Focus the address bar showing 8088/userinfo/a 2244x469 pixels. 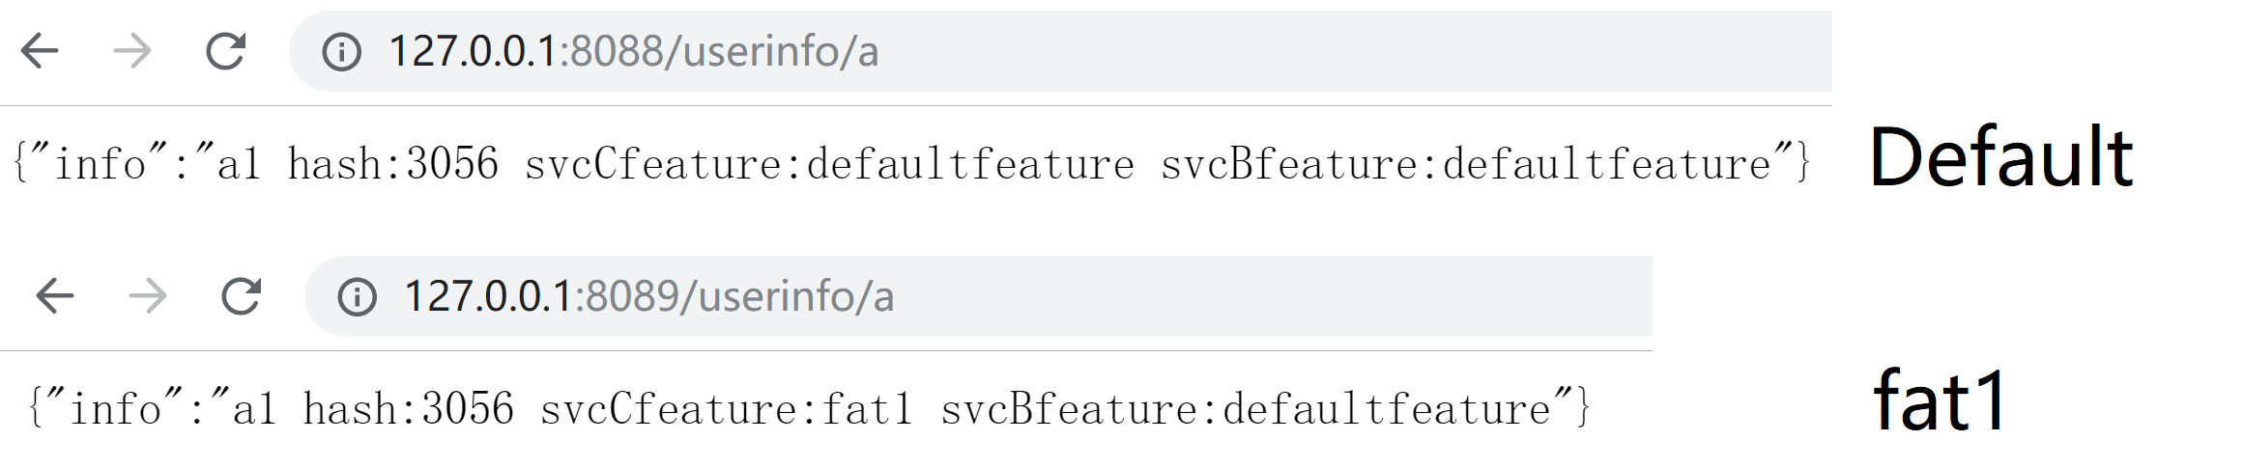(x=1060, y=51)
